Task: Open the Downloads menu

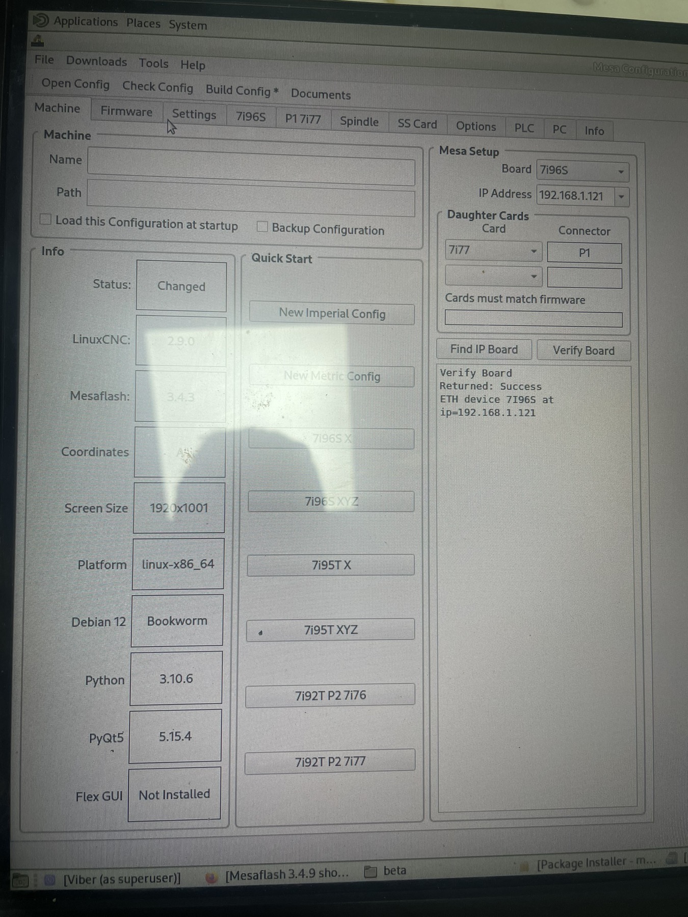Action: [x=96, y=62]
